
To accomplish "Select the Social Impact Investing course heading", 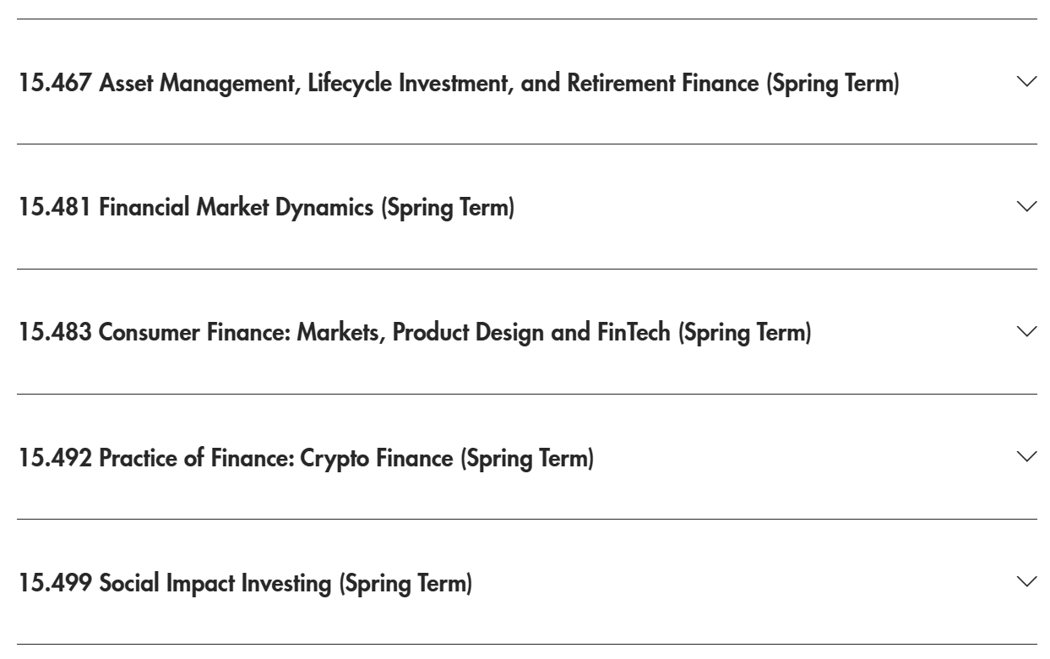I will [x=217, y=584].
